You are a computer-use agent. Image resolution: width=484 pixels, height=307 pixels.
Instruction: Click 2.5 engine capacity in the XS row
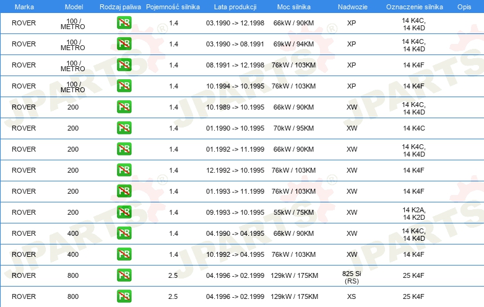(x=173, y=296)
